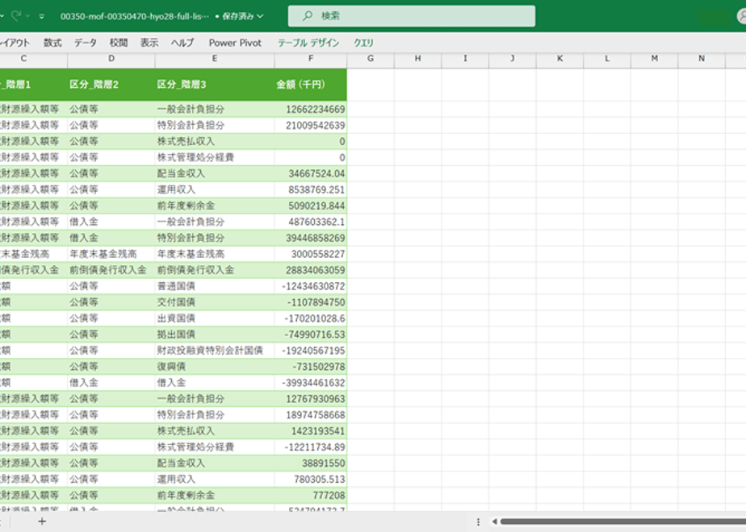
Task: Select cell with value 39446858269
Action: tap(311, 238)
